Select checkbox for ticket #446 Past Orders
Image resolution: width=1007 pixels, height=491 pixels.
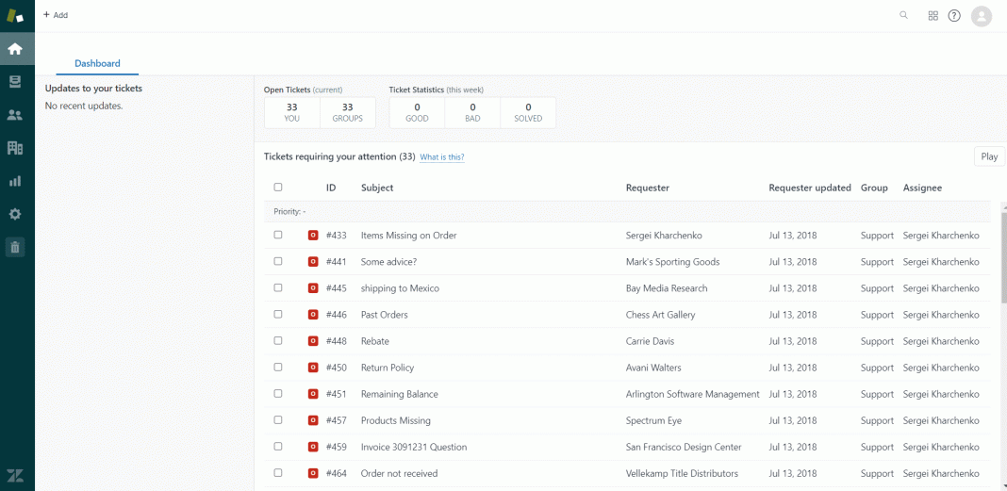point(278,314)
